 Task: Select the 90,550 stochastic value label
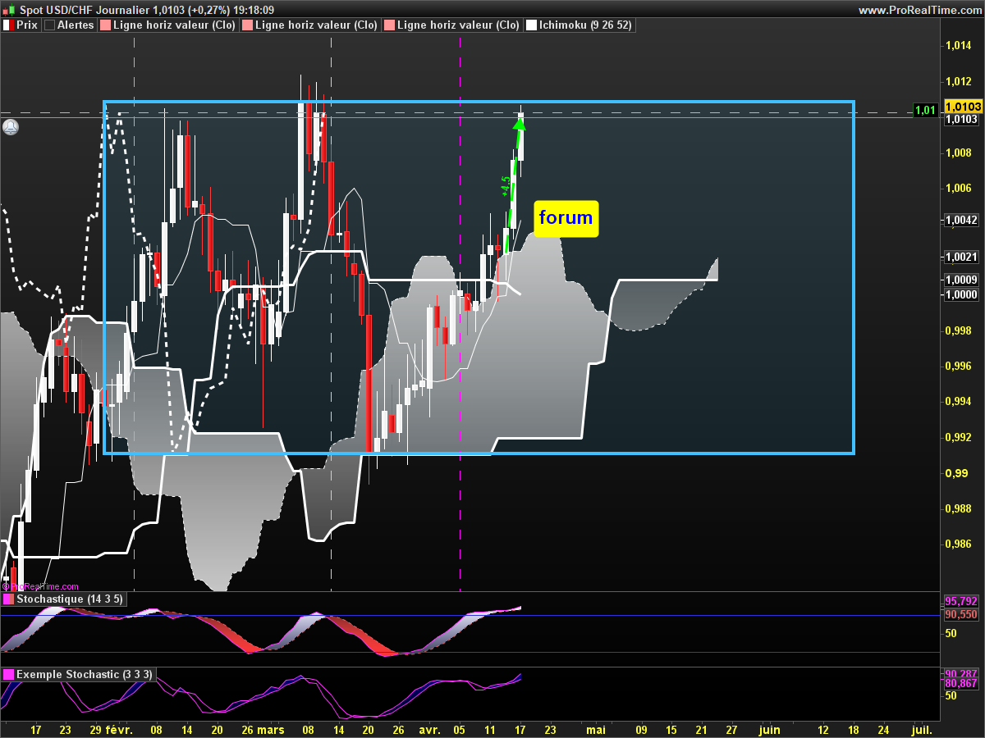(x=961, y=614)
